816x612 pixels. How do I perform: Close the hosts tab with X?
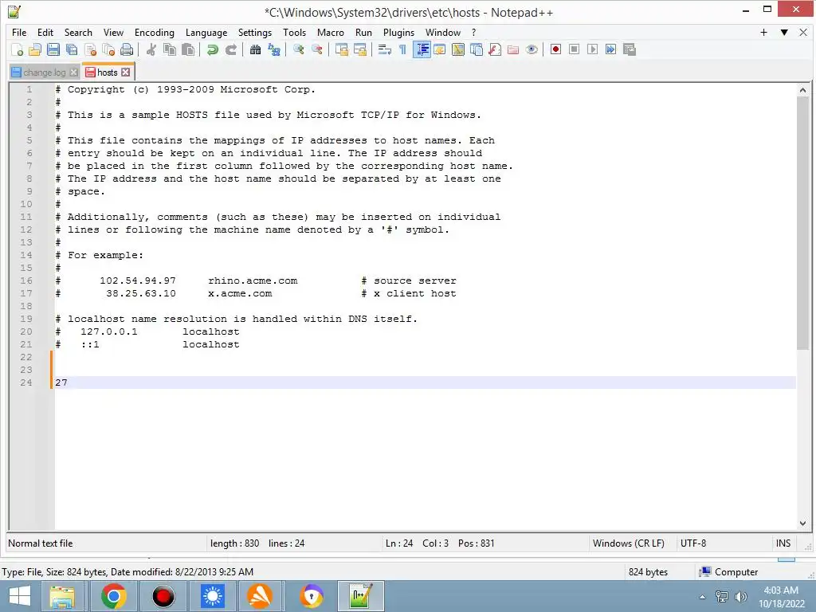point(125,73)
